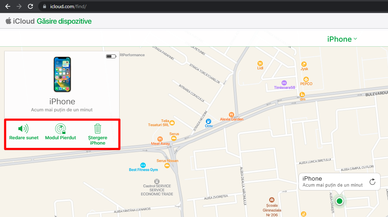388x217 pixels.
Task: Click the iPhone device thumbnail image
Action: 62,75
